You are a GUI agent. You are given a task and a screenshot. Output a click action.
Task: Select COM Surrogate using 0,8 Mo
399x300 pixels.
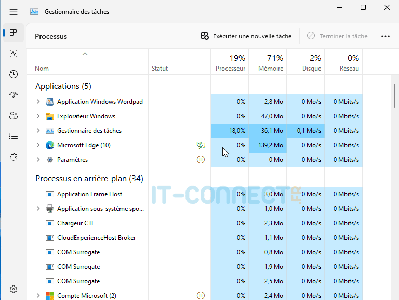point(195,252)
